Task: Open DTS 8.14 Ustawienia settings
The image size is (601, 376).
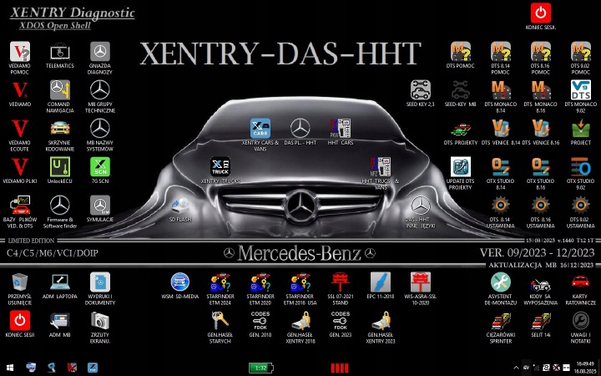Action: (501, 206)
